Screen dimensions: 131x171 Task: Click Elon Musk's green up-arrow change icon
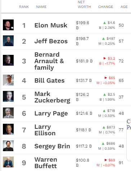[x=104, y=23]
